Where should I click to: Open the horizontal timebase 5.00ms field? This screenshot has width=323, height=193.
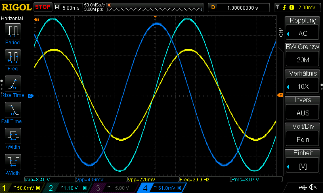pyautogui.click(x=68, y=8)
